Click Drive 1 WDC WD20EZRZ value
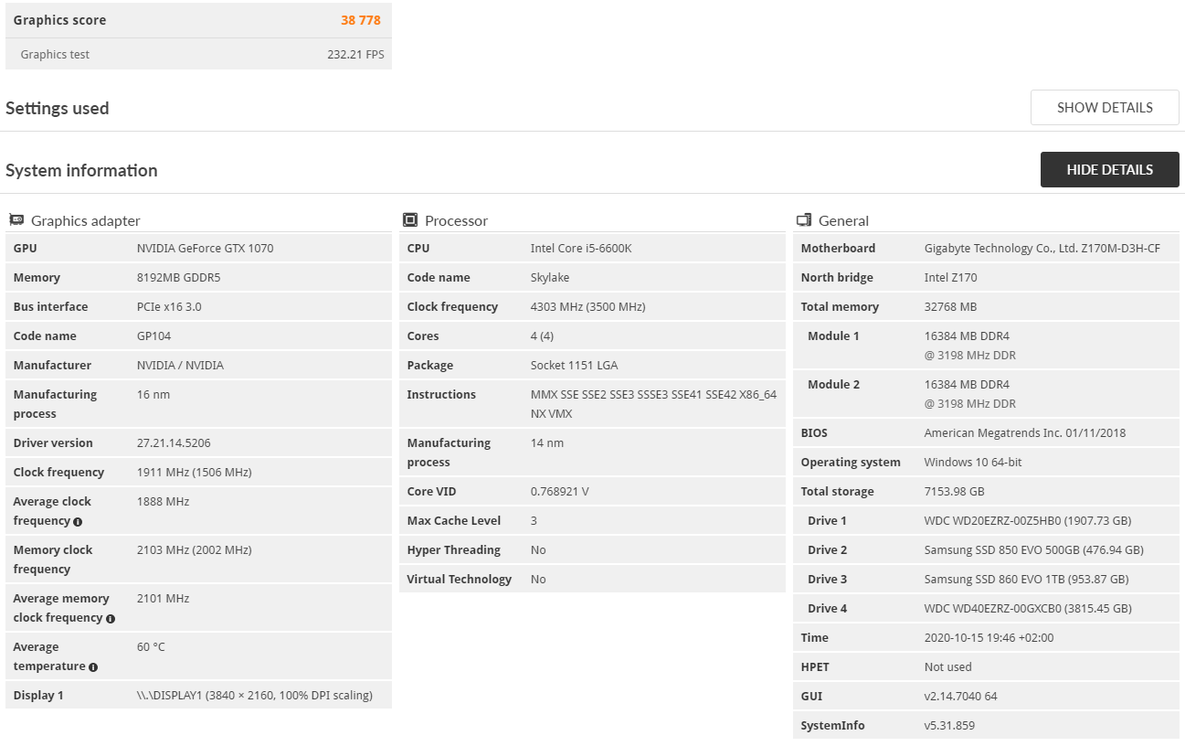This screenshot has height=746, width=1185. 1028,520
